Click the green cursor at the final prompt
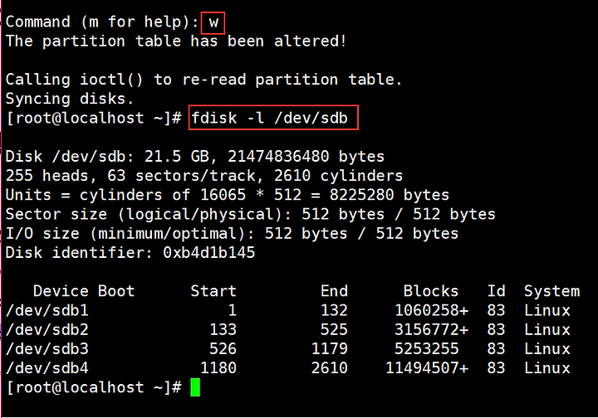The width and height of the screenshot is (598, 418). click(195, 387)
